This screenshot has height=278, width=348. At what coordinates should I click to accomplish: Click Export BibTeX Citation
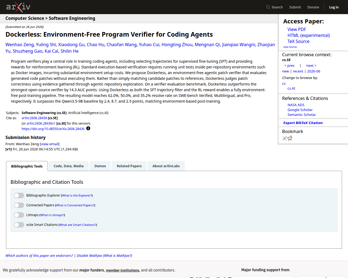[303, 123]
